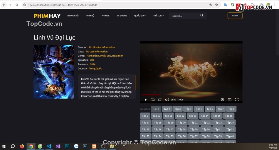Seek on the video progress bar
The width and height of the screenshot is (279, 150).
(191, 95)
